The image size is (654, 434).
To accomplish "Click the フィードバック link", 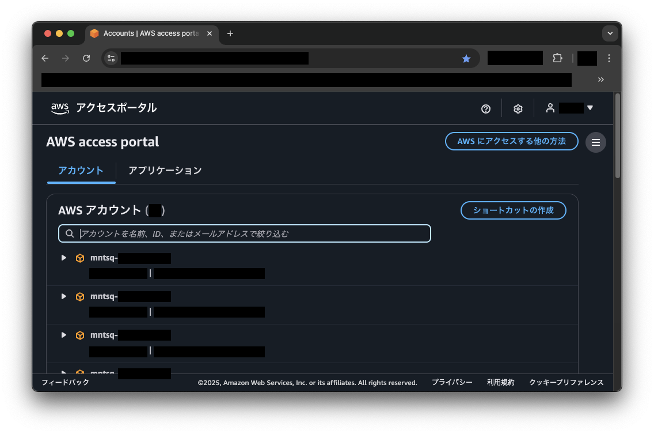I will tap(66, 382).
